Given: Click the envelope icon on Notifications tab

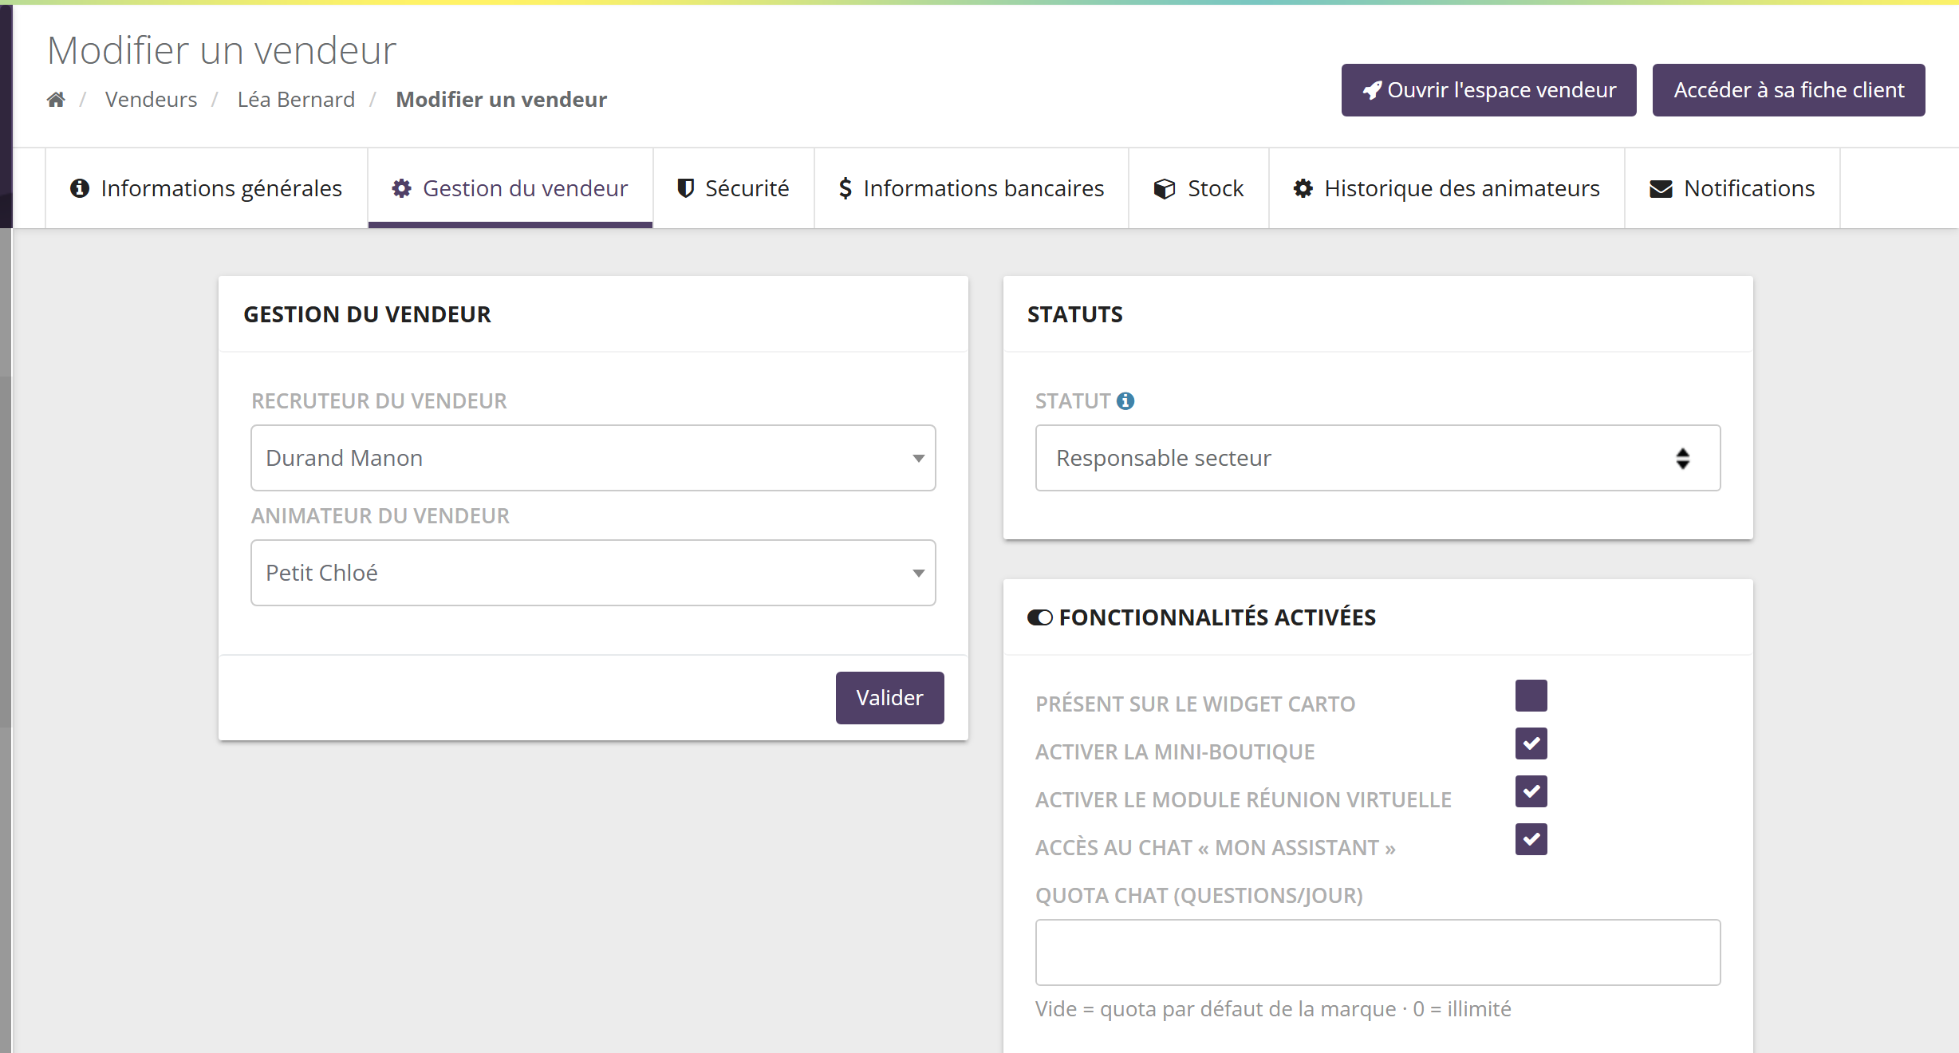Looking at the screenshot, I should tap(1661, 188).
